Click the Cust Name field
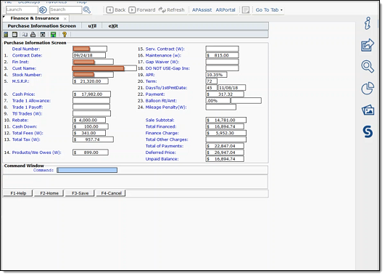This screenshot has height=276, width=385. 104,68
